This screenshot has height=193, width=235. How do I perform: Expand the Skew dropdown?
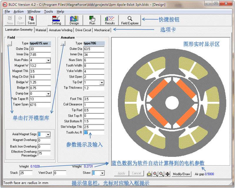(102, 173)
